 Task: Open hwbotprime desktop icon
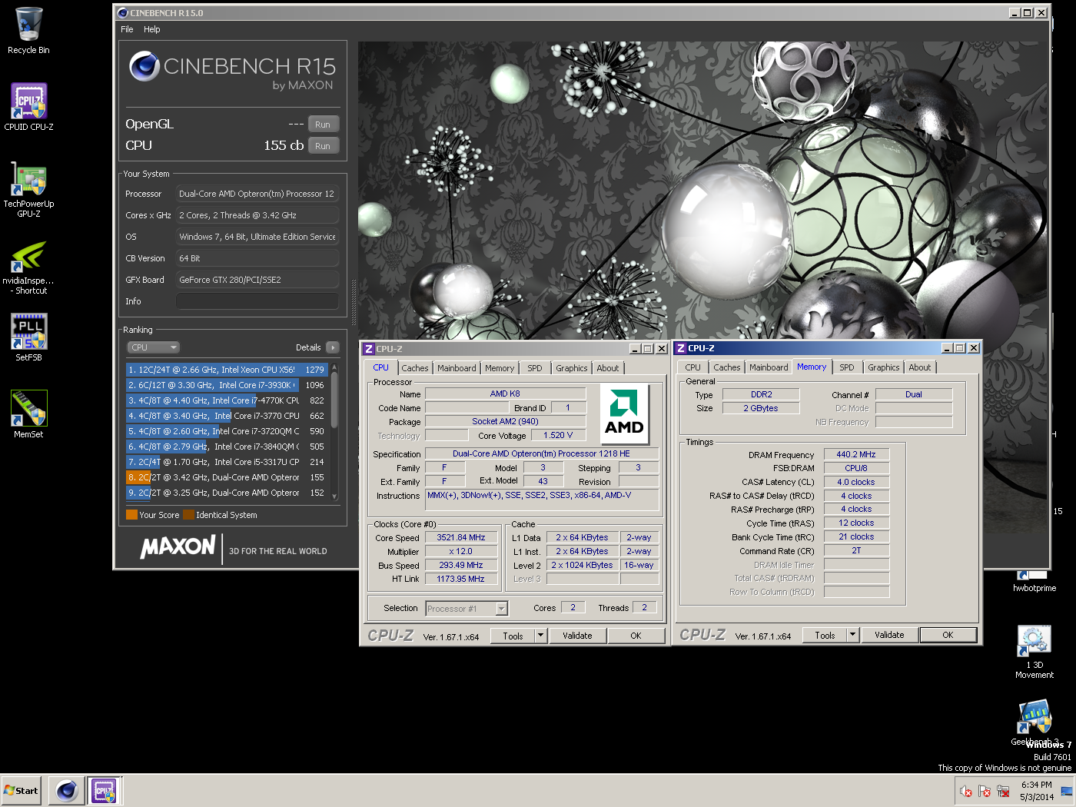point(1034,582)
